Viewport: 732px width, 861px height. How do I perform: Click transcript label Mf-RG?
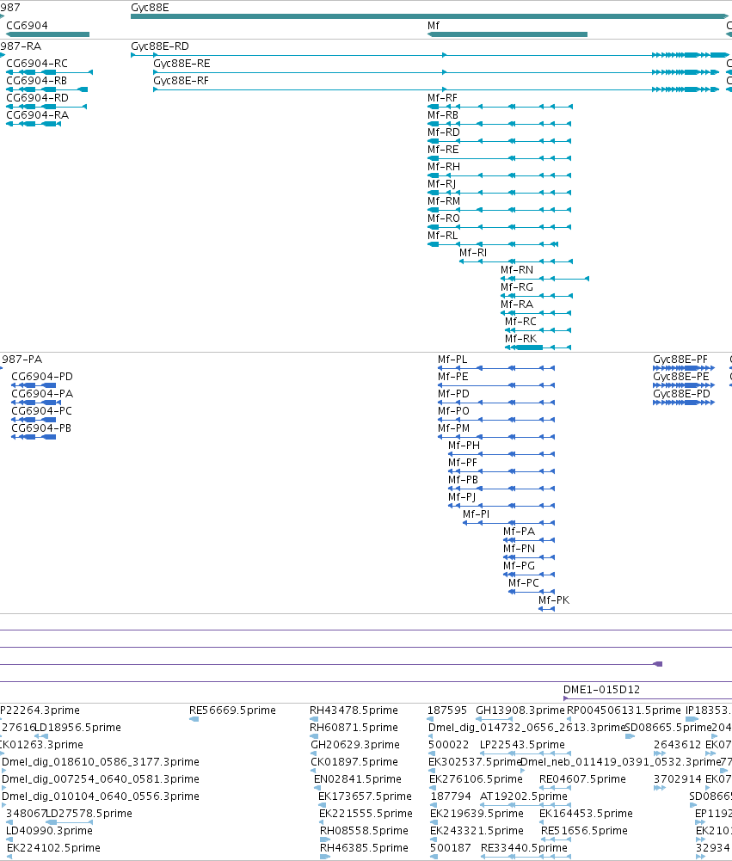[517, 287]
